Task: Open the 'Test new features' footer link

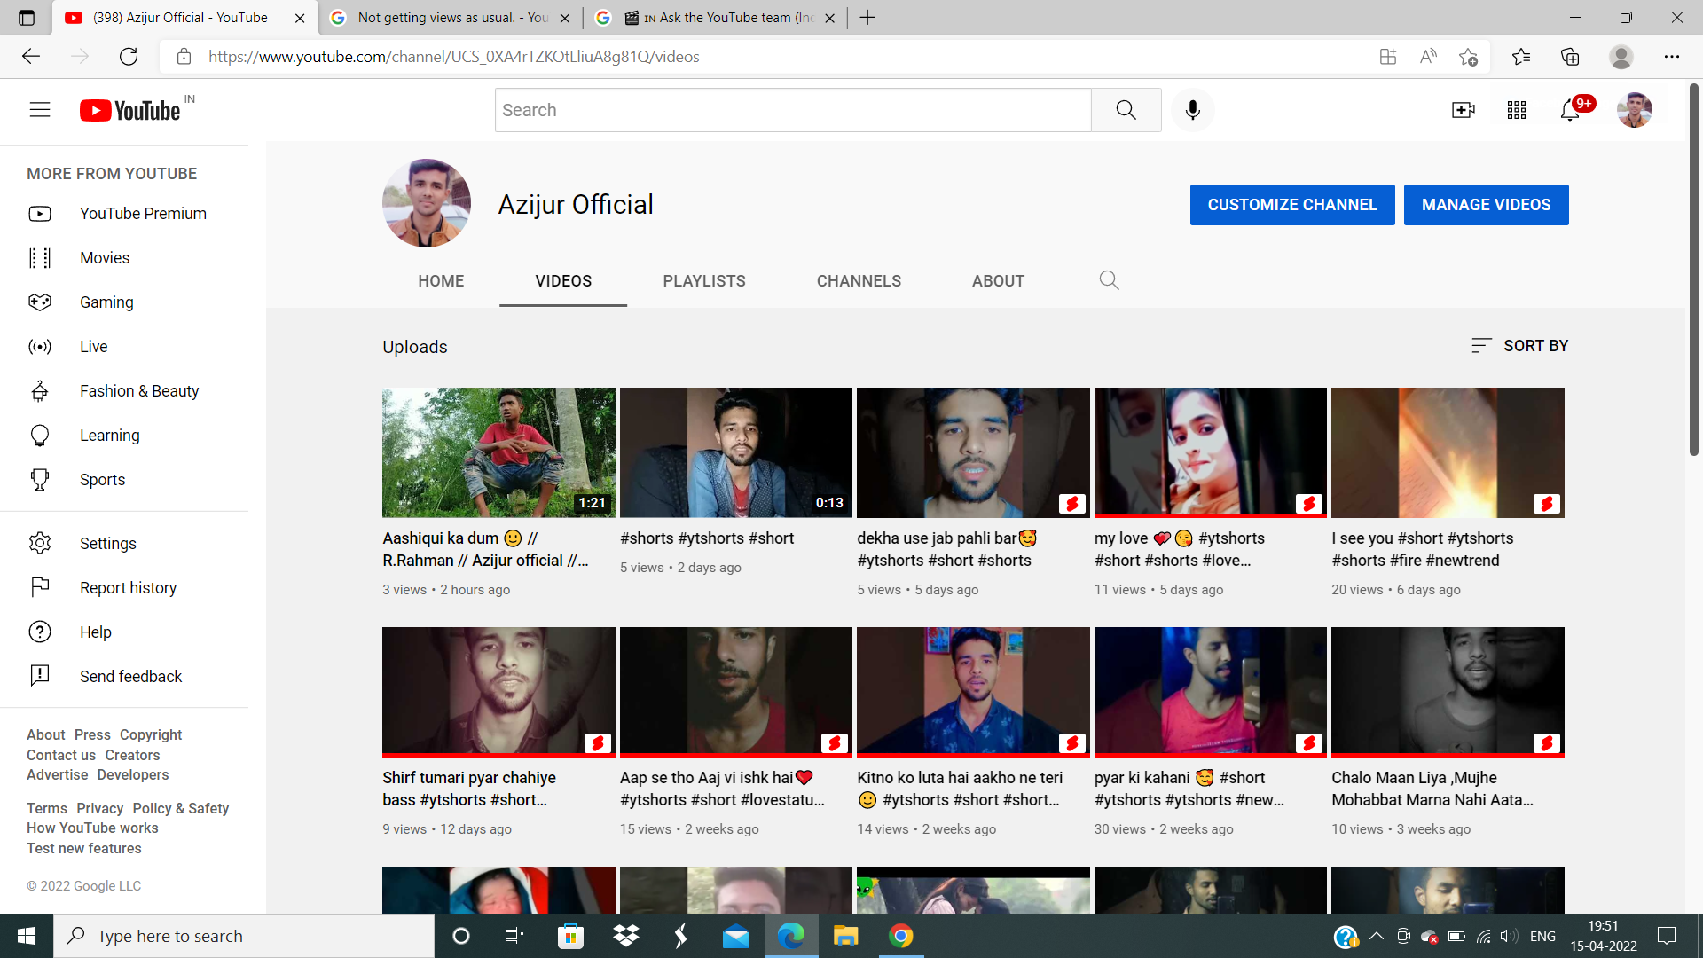Action: pos(84,848)
